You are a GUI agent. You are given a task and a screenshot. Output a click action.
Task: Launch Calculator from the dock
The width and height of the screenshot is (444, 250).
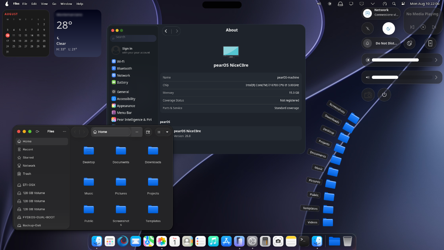(265, 241)
